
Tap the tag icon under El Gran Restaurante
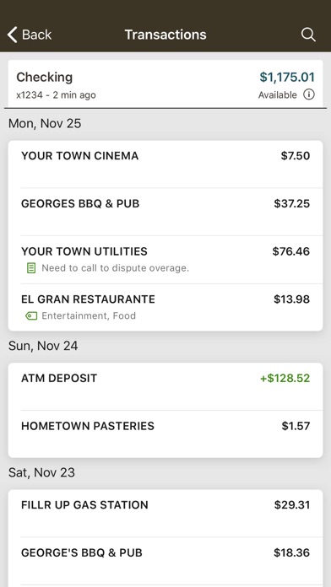31,316
